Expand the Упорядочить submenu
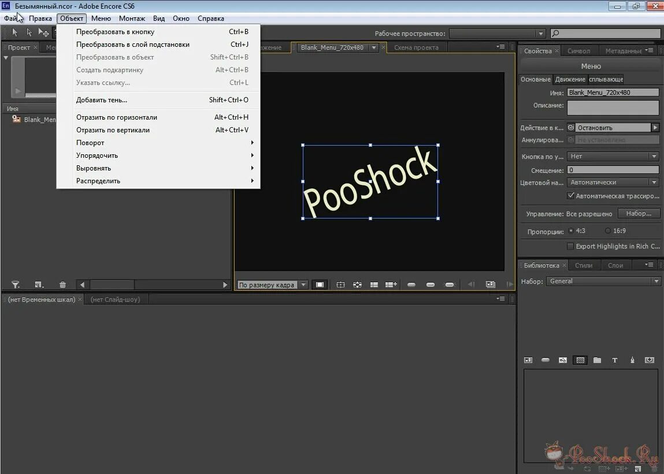Viewport: 664px width, 474px height. coord(158,155)
